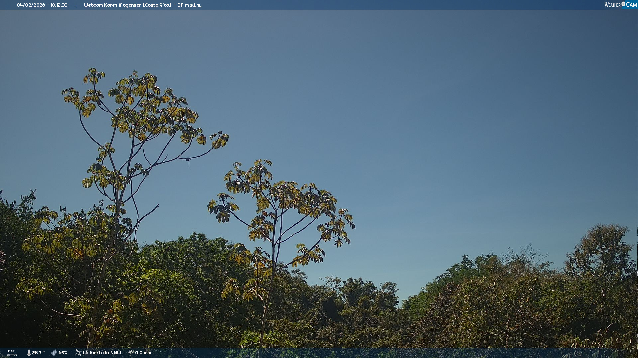
Task: Click the 10:12:33 time stamp
Action: click(x=59, y=5)
